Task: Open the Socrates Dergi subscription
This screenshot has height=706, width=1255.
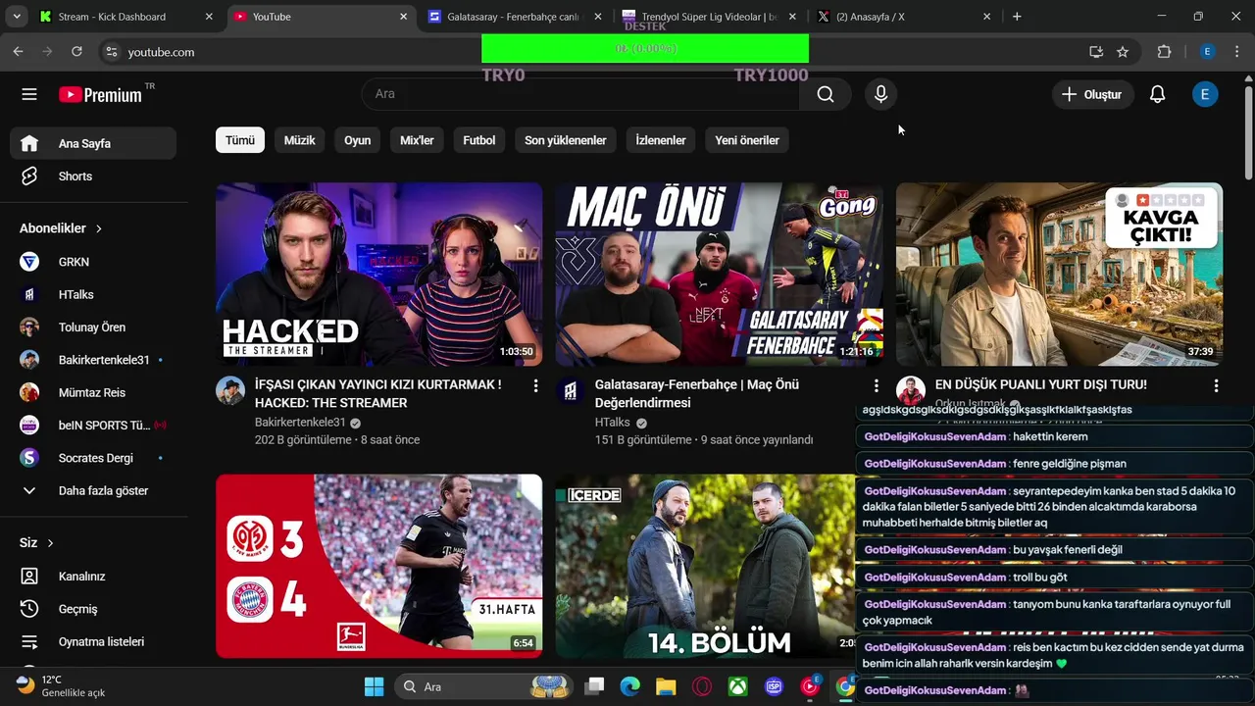Action: 93,458
